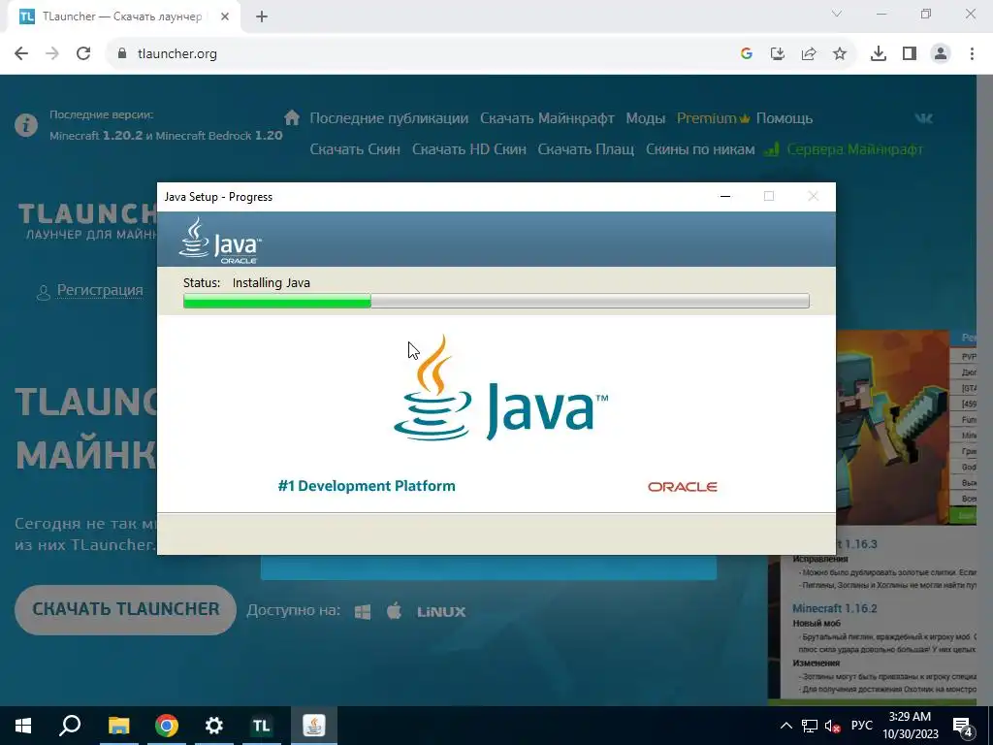
Task: Open Помощь menu item
Action: tap(784, 118)
